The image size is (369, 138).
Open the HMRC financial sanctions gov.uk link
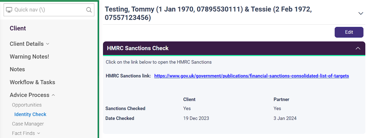click(x=252, y=76)
